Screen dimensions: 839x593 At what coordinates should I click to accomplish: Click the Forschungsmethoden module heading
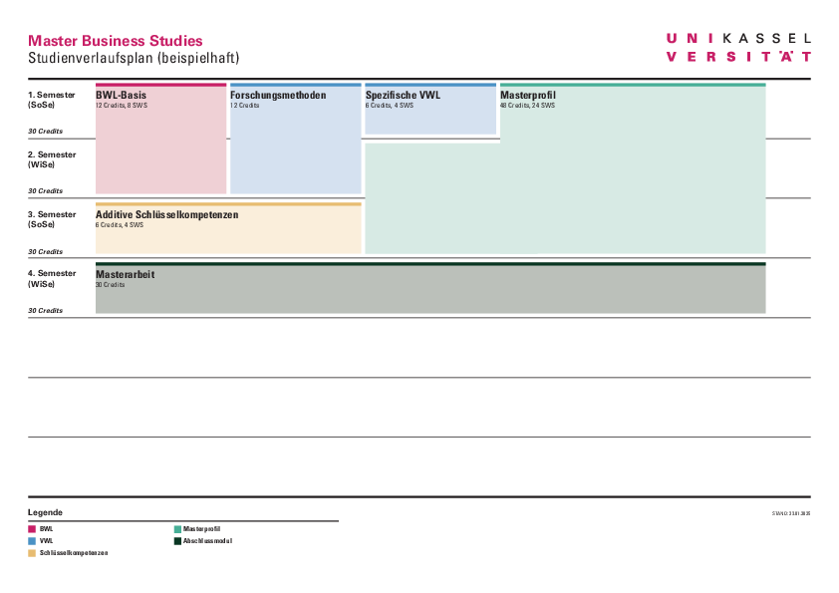click(x=278, y=96)
